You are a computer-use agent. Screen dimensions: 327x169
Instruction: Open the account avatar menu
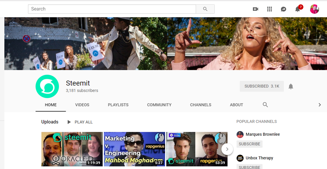coord(314,9)
